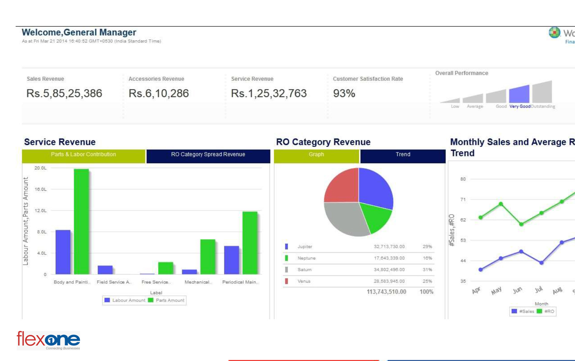Click the May point on green #RO line
Screen dimensions: 575x361
(501, 204)
